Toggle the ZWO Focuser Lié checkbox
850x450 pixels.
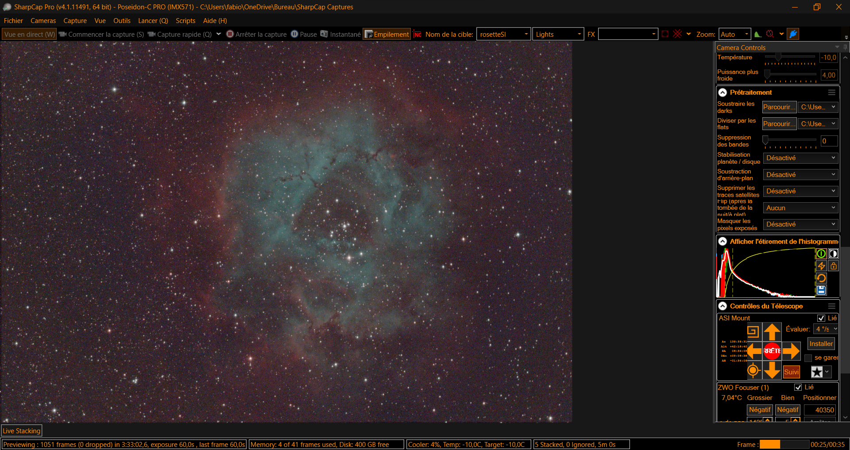[x=798, y=387]
